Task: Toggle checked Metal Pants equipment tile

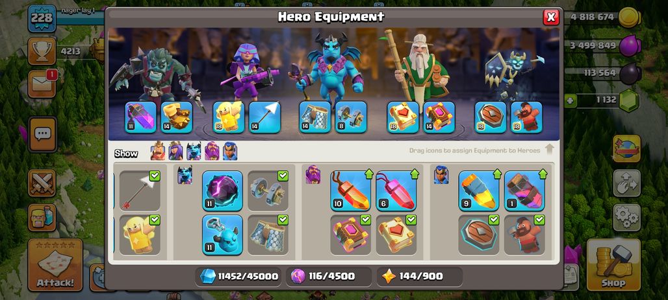Action: point(268,235)
